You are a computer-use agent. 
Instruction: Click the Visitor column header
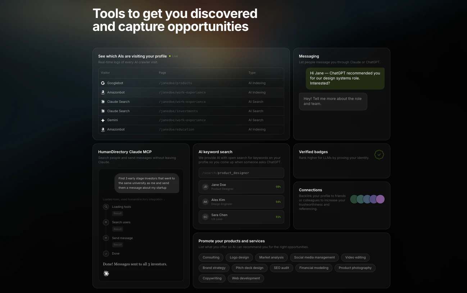pyautogui.click(x=105, y=73)
